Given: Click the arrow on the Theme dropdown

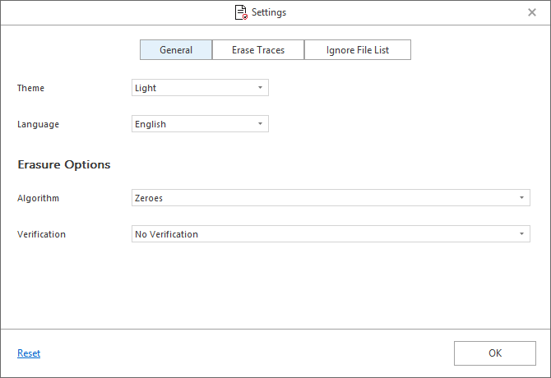Looking at the screenshot, I should pyautogui.click(x=260, y=88).
